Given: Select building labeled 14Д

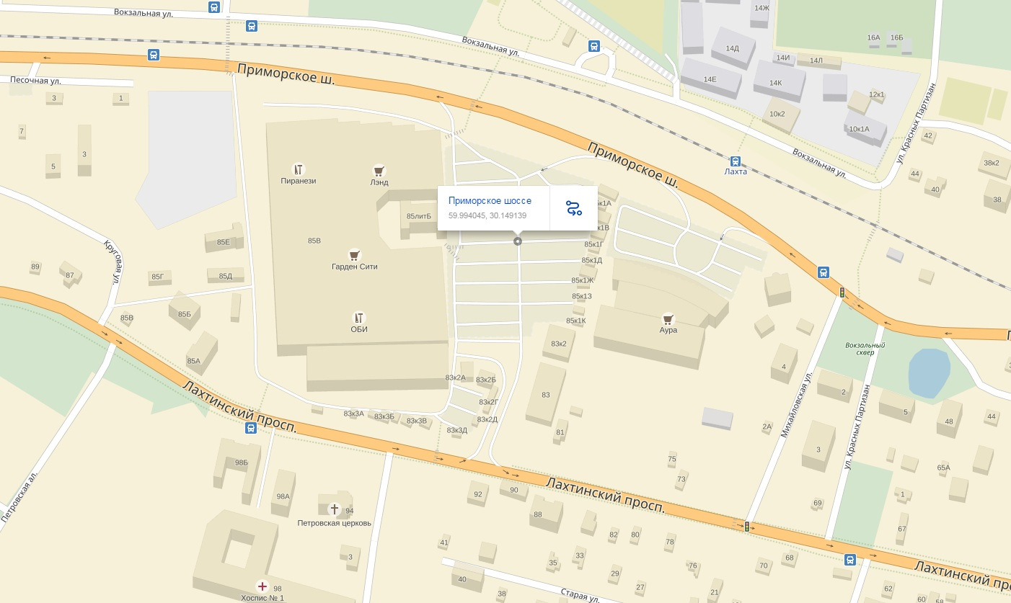Looking at the screenshot, I should 733,48.
